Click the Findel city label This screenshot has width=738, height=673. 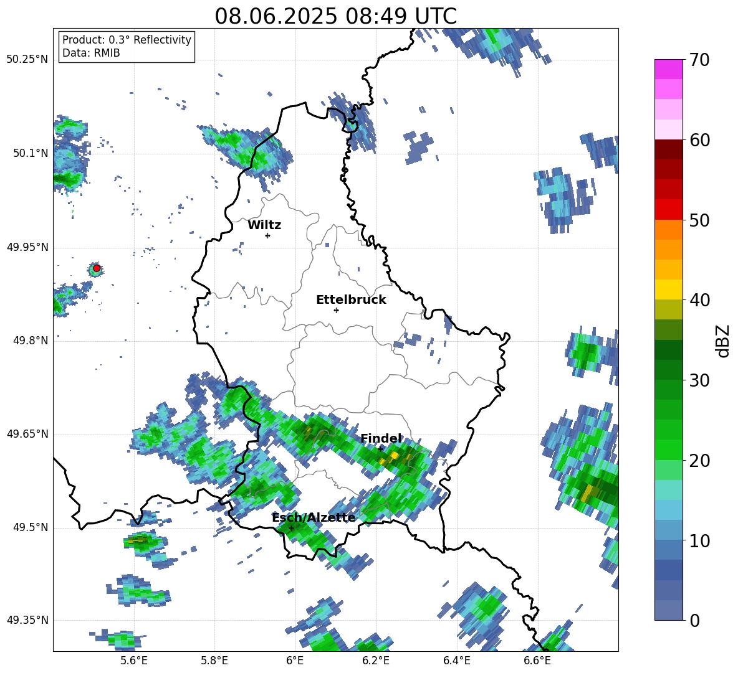pyautogui.click(x=381, y=438)
